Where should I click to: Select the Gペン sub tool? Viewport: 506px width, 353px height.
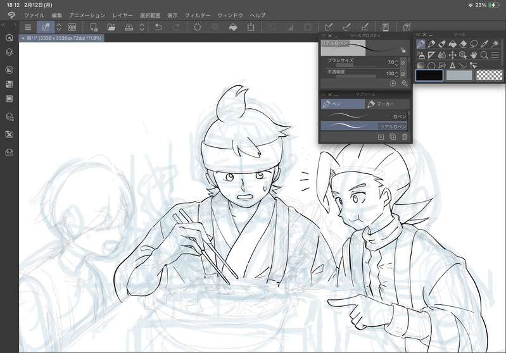point(364,116)
